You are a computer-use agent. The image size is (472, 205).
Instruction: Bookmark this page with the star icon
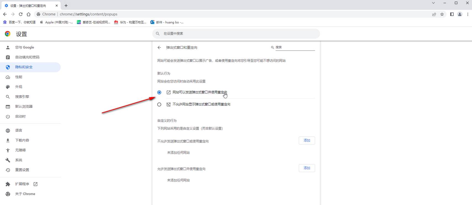442,14
